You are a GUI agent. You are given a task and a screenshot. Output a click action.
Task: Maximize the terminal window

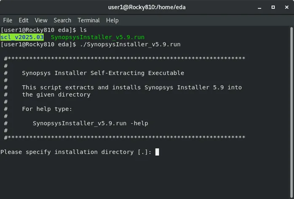(273, 7)
